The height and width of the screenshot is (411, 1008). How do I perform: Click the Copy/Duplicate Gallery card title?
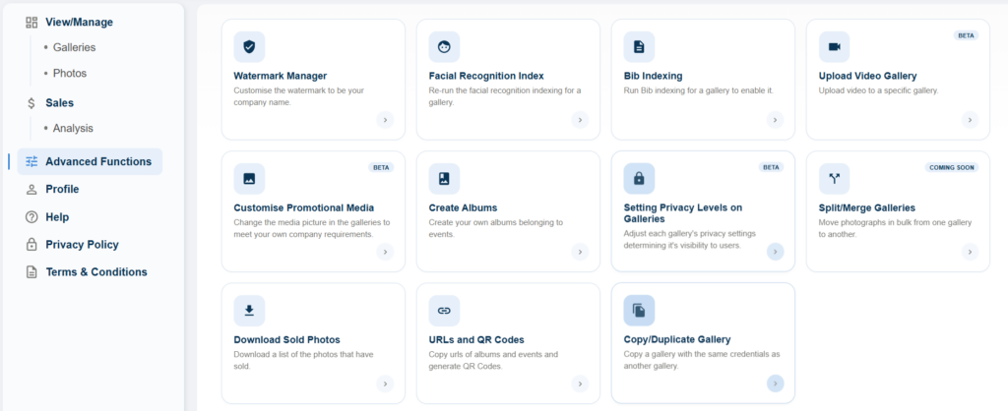click(x=677, y=340)
